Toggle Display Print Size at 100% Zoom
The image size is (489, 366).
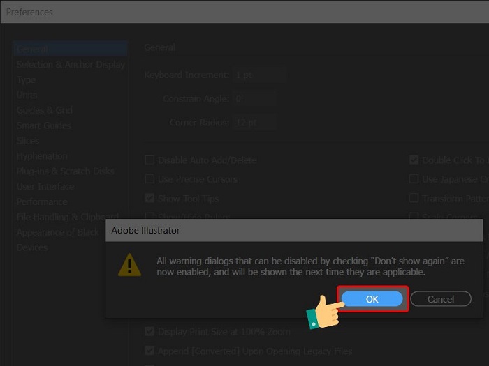(149, 332)
